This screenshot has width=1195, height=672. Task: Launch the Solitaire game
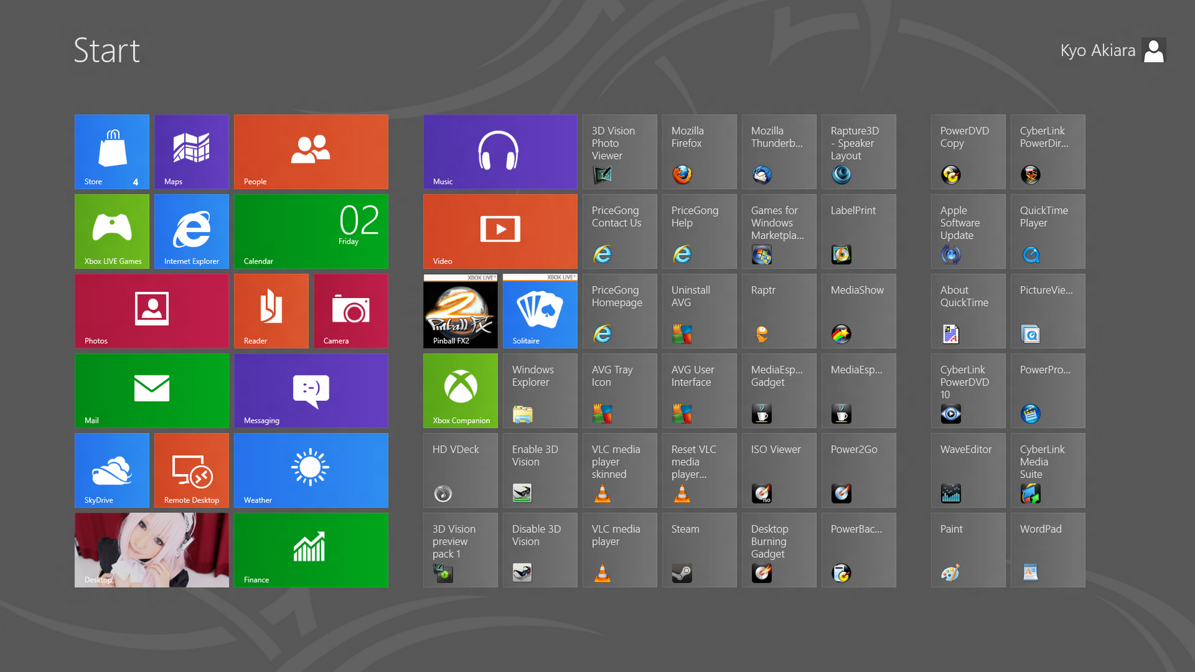pos(539,311)
